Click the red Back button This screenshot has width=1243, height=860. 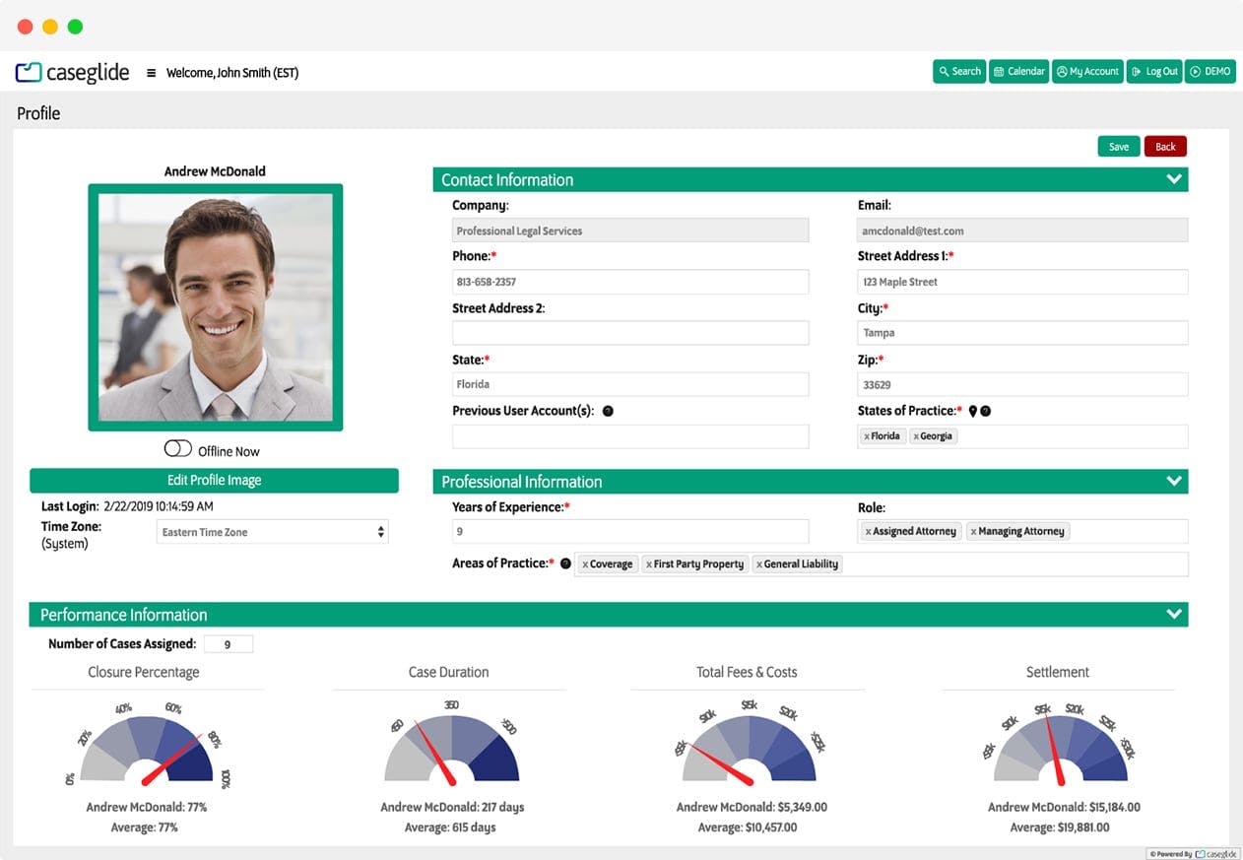[x=1165, y=147]
